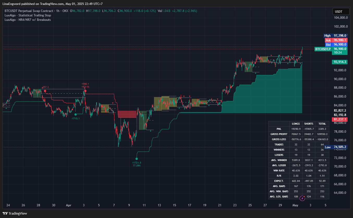This screenshot has width=353, height=218.
Task: Click the WIN RATE row label
Action: [x=279, y=171]
